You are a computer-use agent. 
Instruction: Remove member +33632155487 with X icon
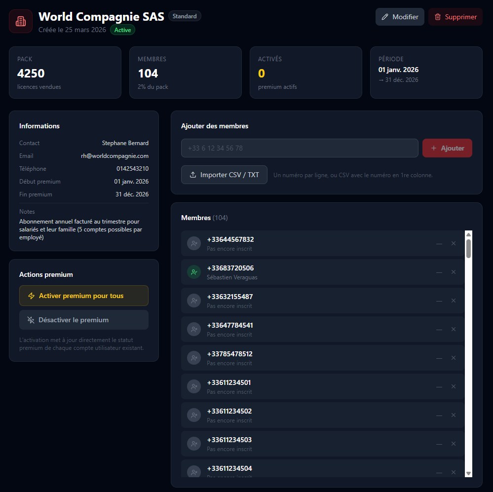(454, 301)
